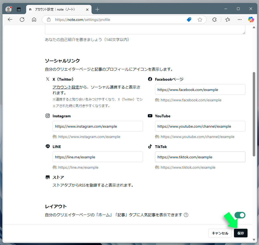Viewport: 259px width, 245px height.
Task: Click the レイアウト heading
Action: (x=56, y=206)
